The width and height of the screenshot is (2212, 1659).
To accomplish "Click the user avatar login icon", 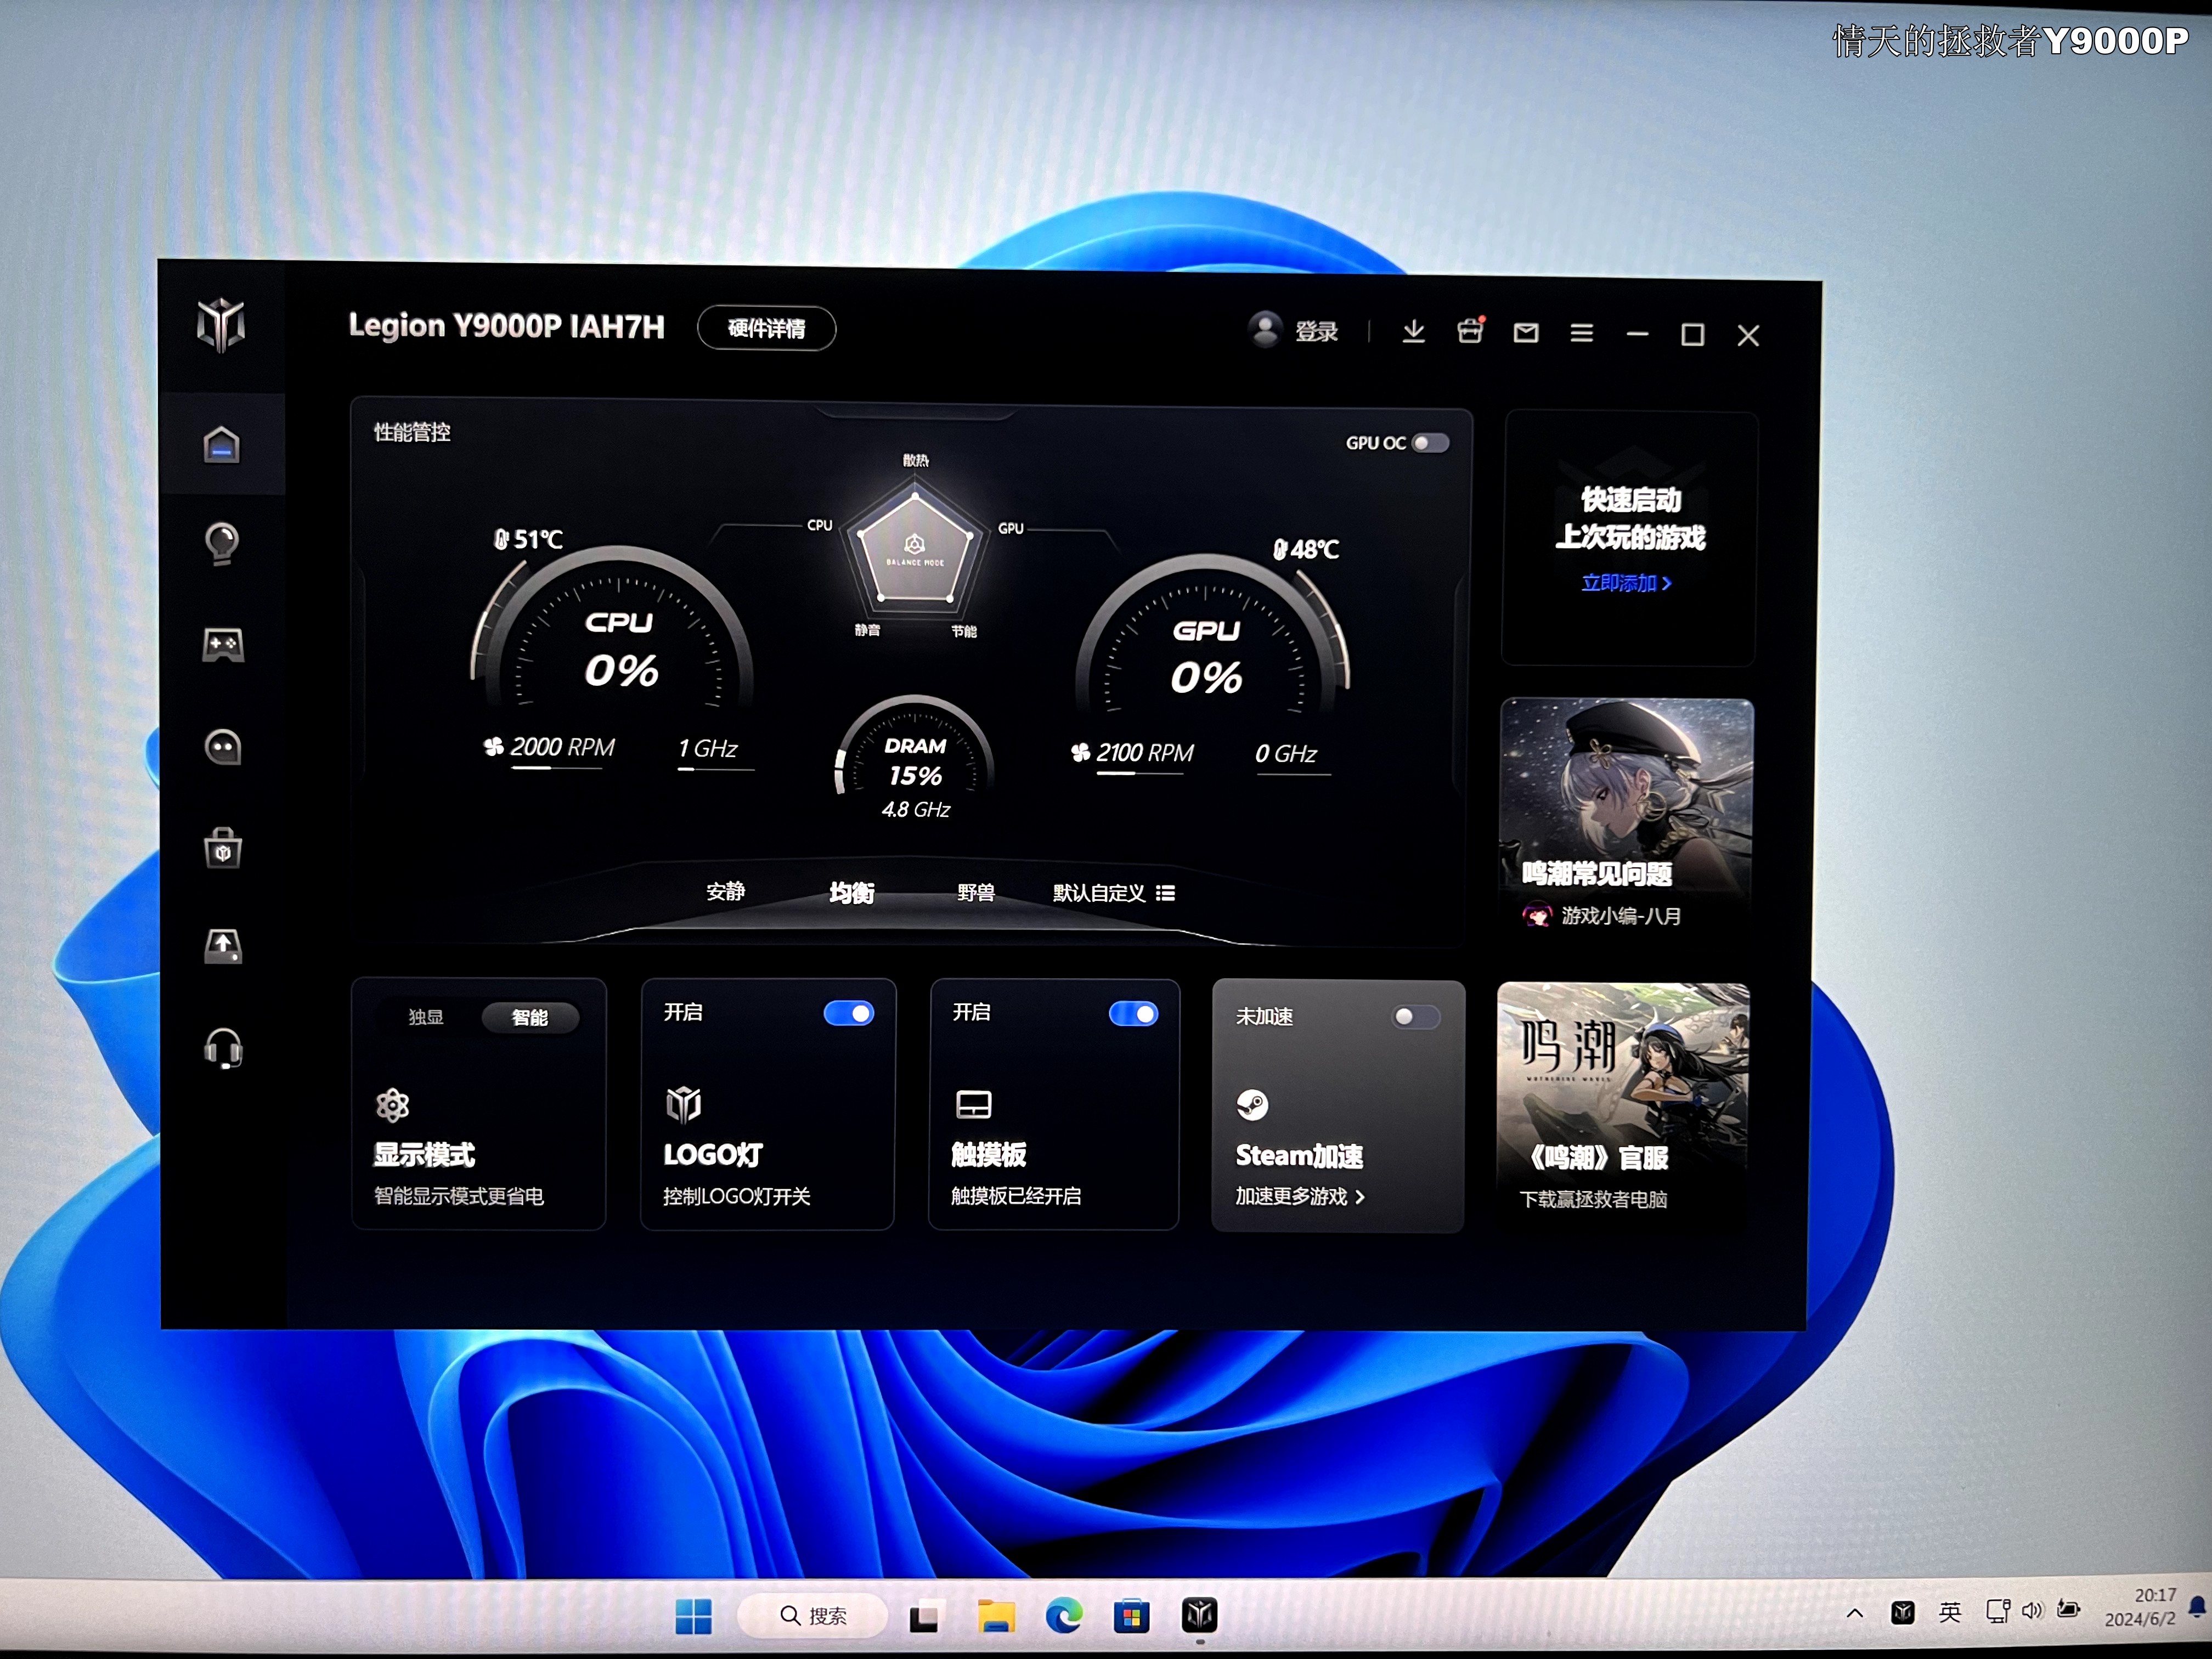I will [x=1265, y=329].
